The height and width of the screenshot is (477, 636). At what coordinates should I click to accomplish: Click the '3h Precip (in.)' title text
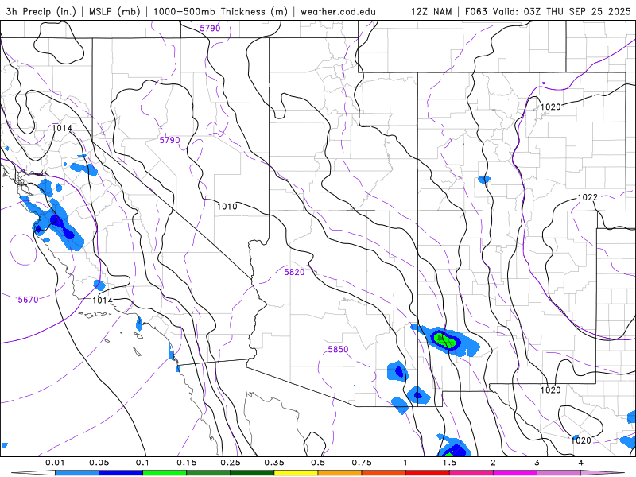pyautogui.click(x=41, y=11)
